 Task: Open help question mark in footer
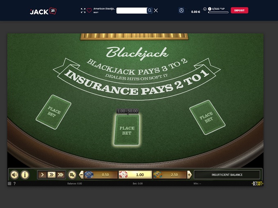15,184
